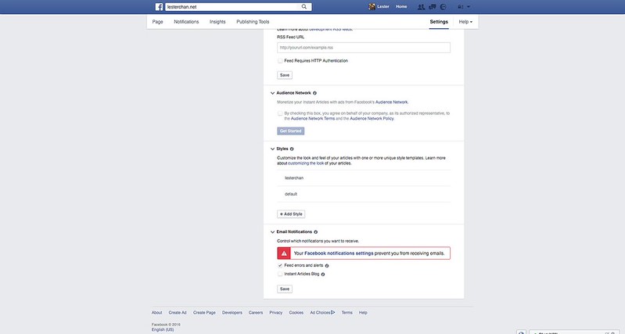The image size is (625, 334).
Task: Open the notifications globe icon
Action: tap(443, 6)
